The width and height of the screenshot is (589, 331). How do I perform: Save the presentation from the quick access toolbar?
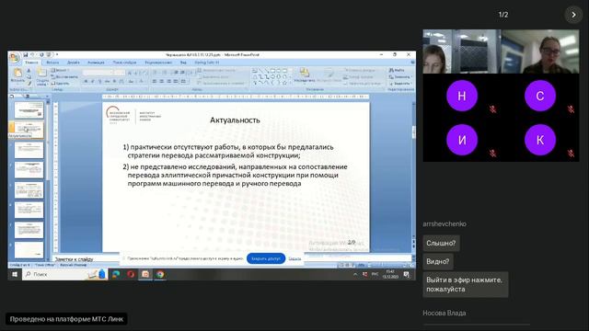click(x=26, y=55)
